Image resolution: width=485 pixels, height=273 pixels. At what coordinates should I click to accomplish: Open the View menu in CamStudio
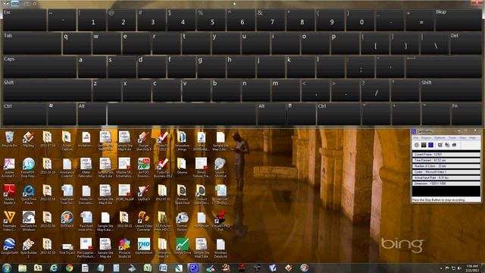point(462,138)
